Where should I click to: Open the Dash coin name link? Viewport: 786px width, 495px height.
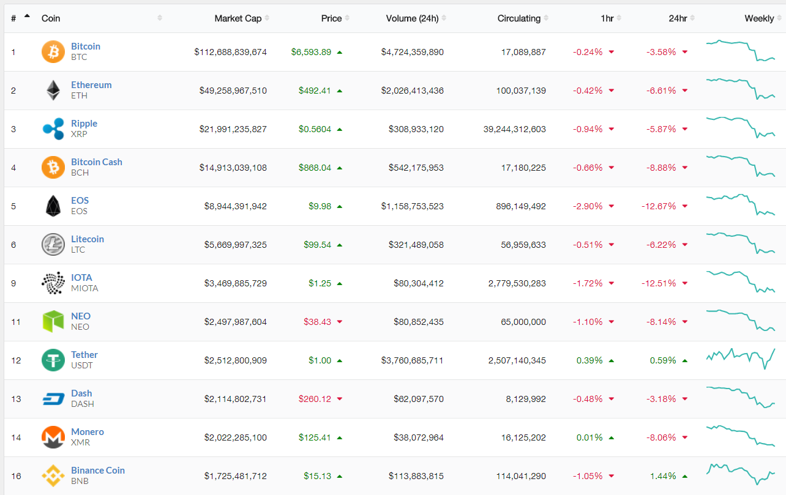81,393
